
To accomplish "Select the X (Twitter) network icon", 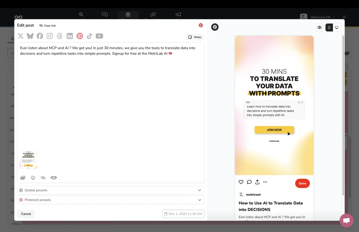I will pyautogui.click(x=20, y=36).
